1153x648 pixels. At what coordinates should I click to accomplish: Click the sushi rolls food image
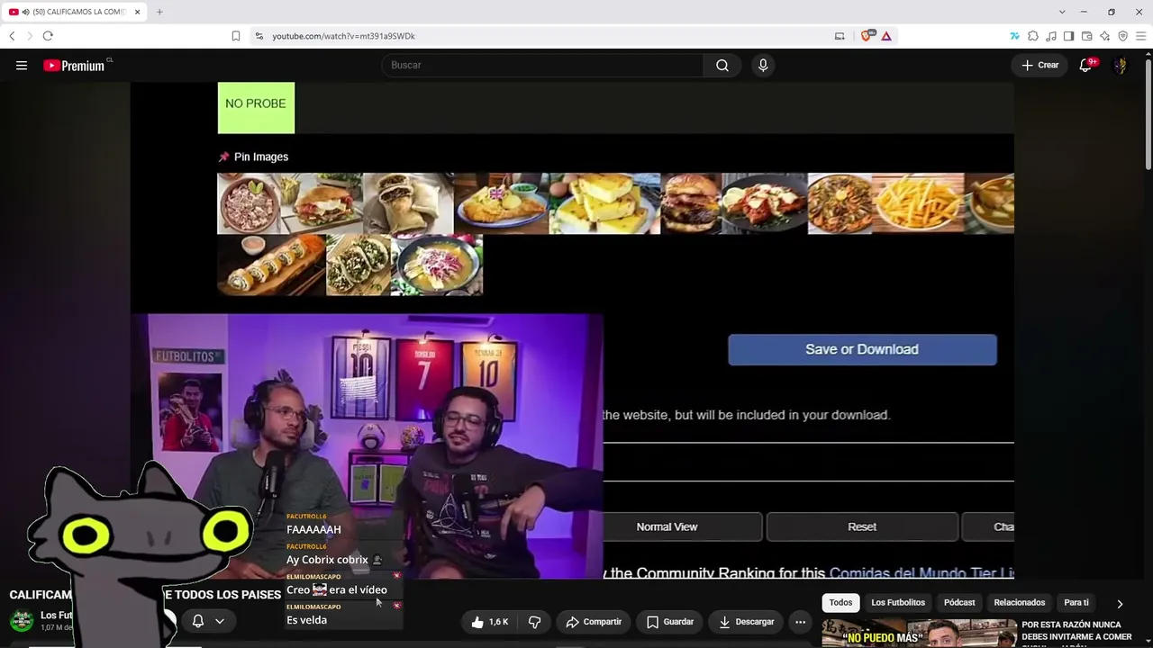click(x=271, y=265)
